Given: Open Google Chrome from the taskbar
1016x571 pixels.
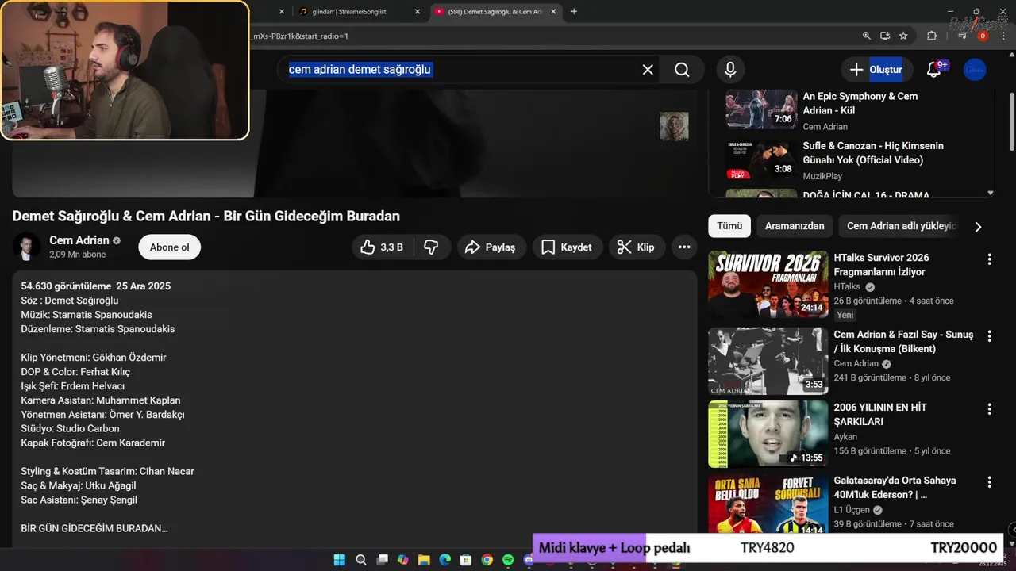Looking at the screenshot, I should pyautogui.click(x=487, y=560).
